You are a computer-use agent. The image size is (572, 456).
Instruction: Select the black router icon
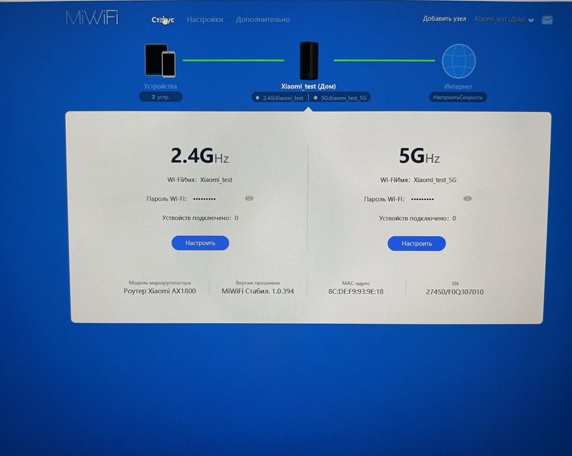[x=309, y=61]
